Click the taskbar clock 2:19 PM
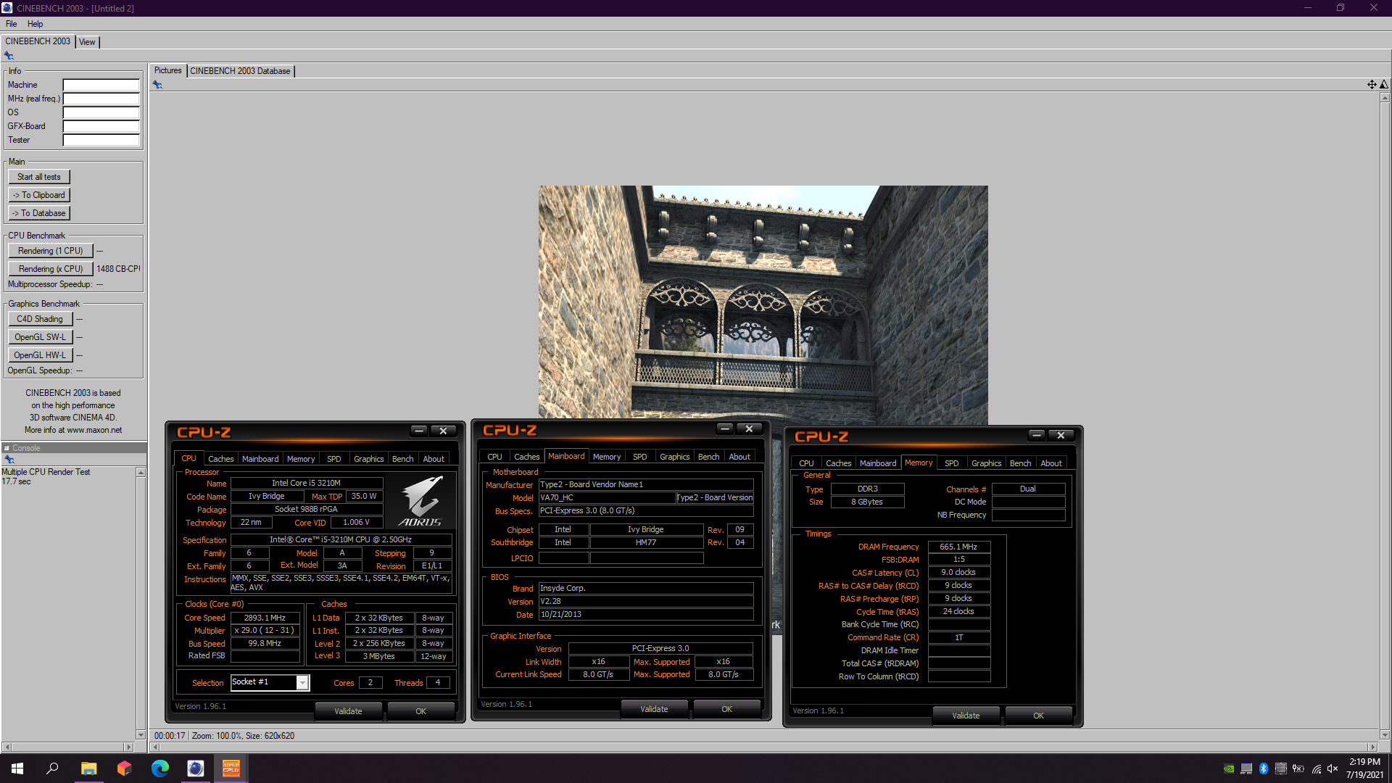1392x783 pixels. click(x=1364, y=762)
